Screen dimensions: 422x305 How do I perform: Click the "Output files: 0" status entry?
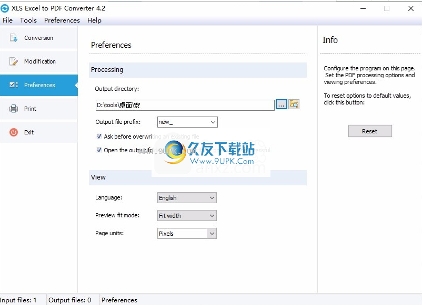pos(69,300)
